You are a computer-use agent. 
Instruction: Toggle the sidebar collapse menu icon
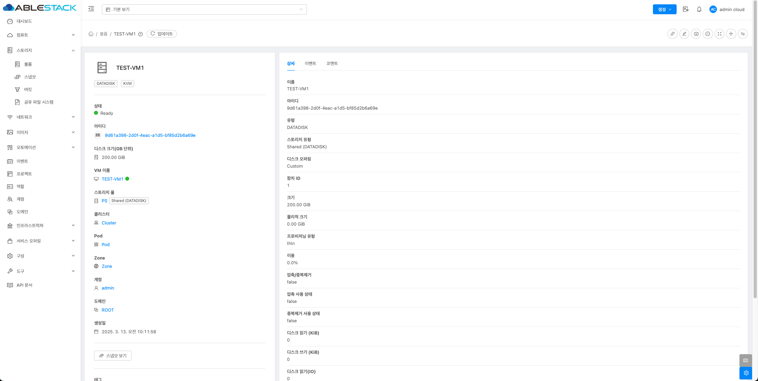pos(91,9)
